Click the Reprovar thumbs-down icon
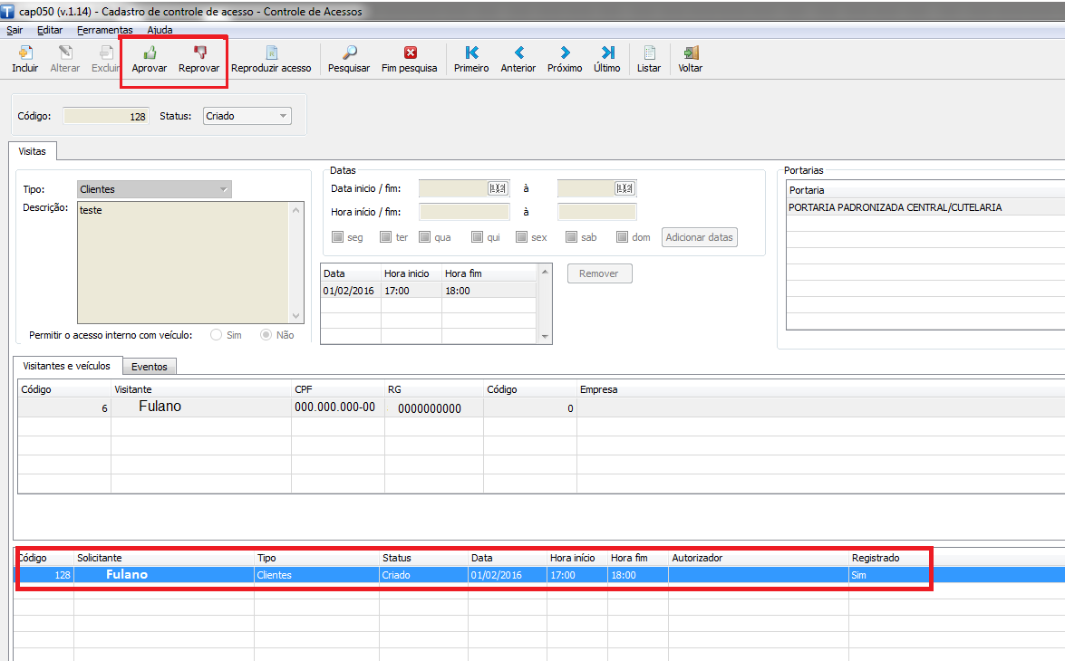 tap(199, 53)
